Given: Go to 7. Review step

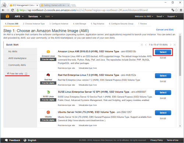Looking at the screenshot, I should pyautogui.click(x=142, y=24).
